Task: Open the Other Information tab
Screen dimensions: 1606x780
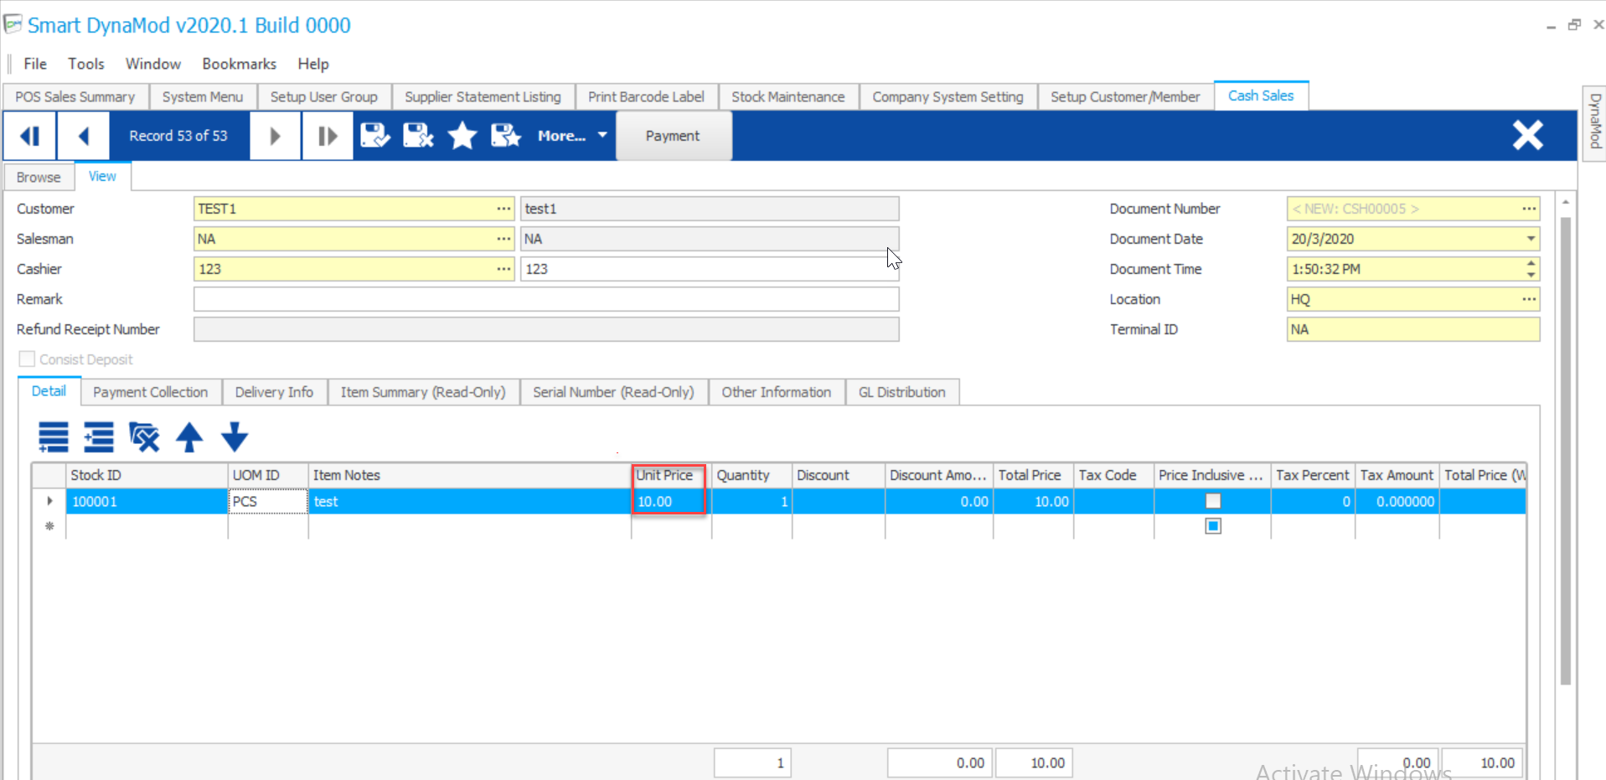Action: [x=777, y=392]
